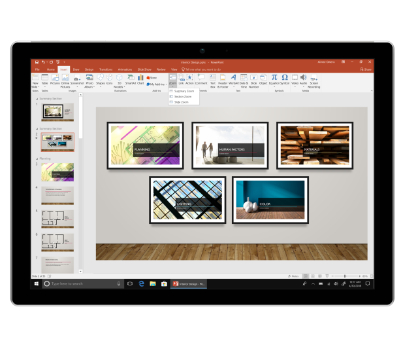Open Microsoft Edge from taskbar
This screenshot has height=347, width=403.
141,283
